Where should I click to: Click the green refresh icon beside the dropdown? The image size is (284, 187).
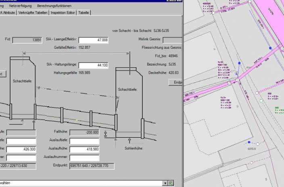171,183
